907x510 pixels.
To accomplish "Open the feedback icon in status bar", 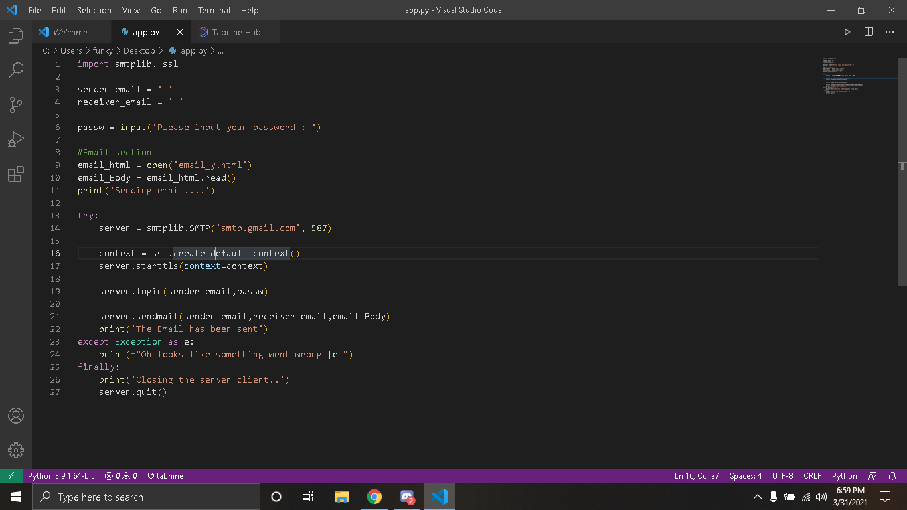I will coord(873,476).
